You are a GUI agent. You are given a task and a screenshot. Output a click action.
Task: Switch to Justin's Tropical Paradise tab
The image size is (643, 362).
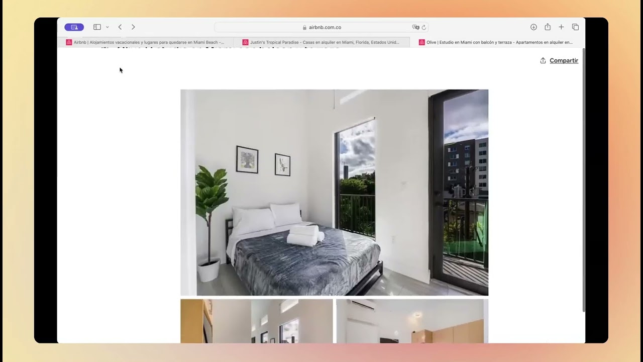[x=321, y=42]
